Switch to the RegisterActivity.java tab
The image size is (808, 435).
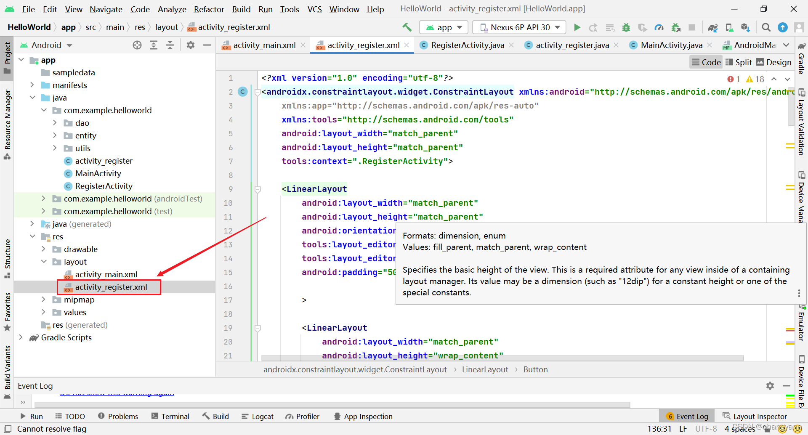click(467, 45)
